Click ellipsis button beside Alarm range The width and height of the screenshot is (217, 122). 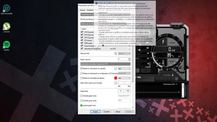click(116, 83)
